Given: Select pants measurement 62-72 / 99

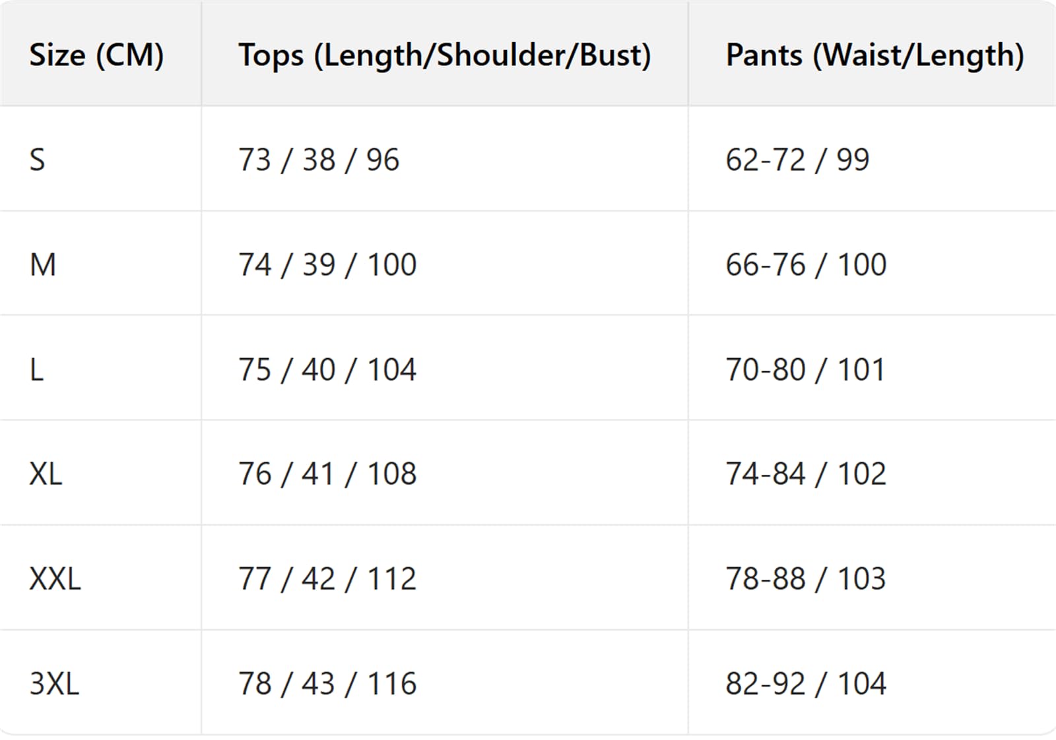Looking at the screenshot, I should coord(797,160).
